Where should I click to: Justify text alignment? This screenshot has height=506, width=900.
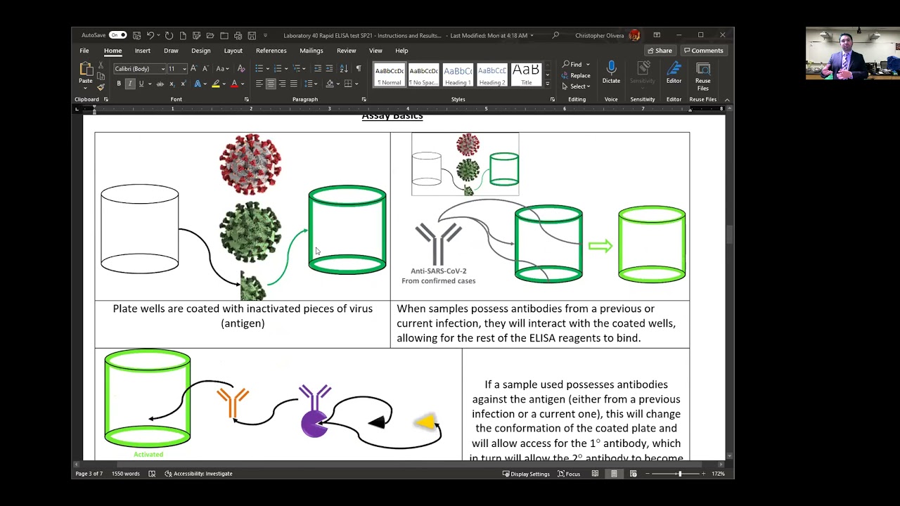(293, 84)
